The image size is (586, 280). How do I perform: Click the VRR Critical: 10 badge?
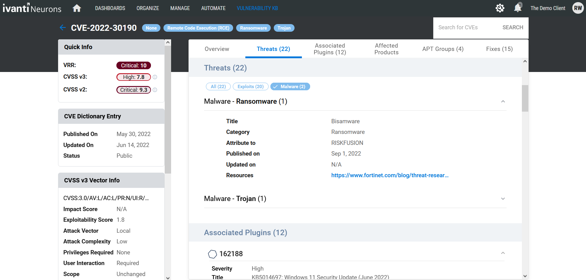(x=134, y=66)
